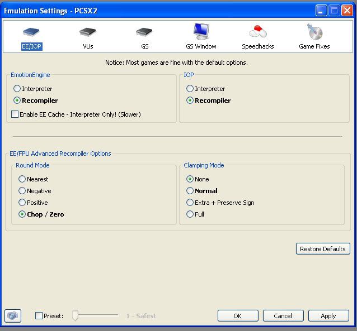Choose Nearest round mode
This screenshot has width=357, height=331.
click(x=34, y=179)
